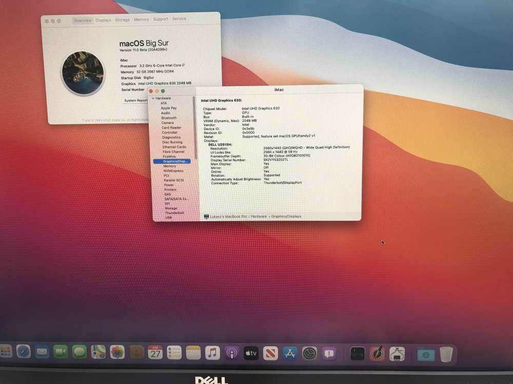Select Power in the sidebar
This screenshot has height=384, width=513.
click(x=169, y=185)
